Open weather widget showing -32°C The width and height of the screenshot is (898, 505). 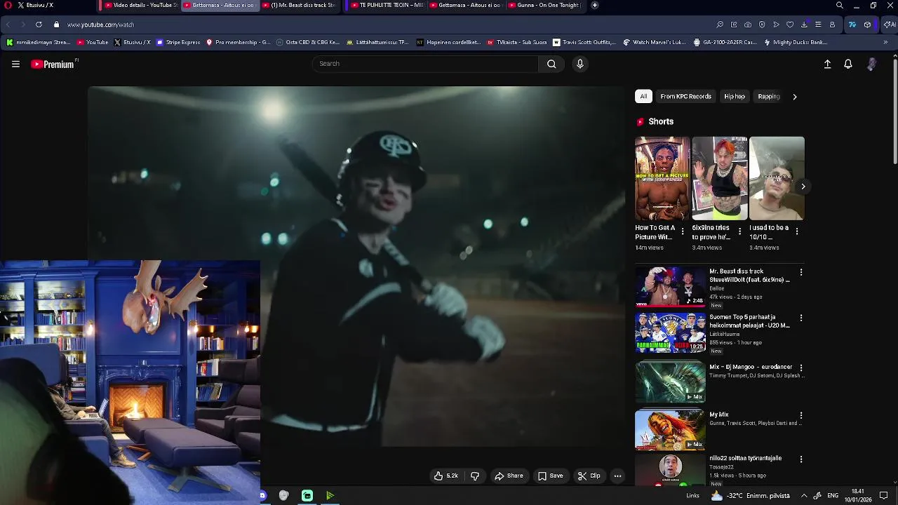click(749, 496)
